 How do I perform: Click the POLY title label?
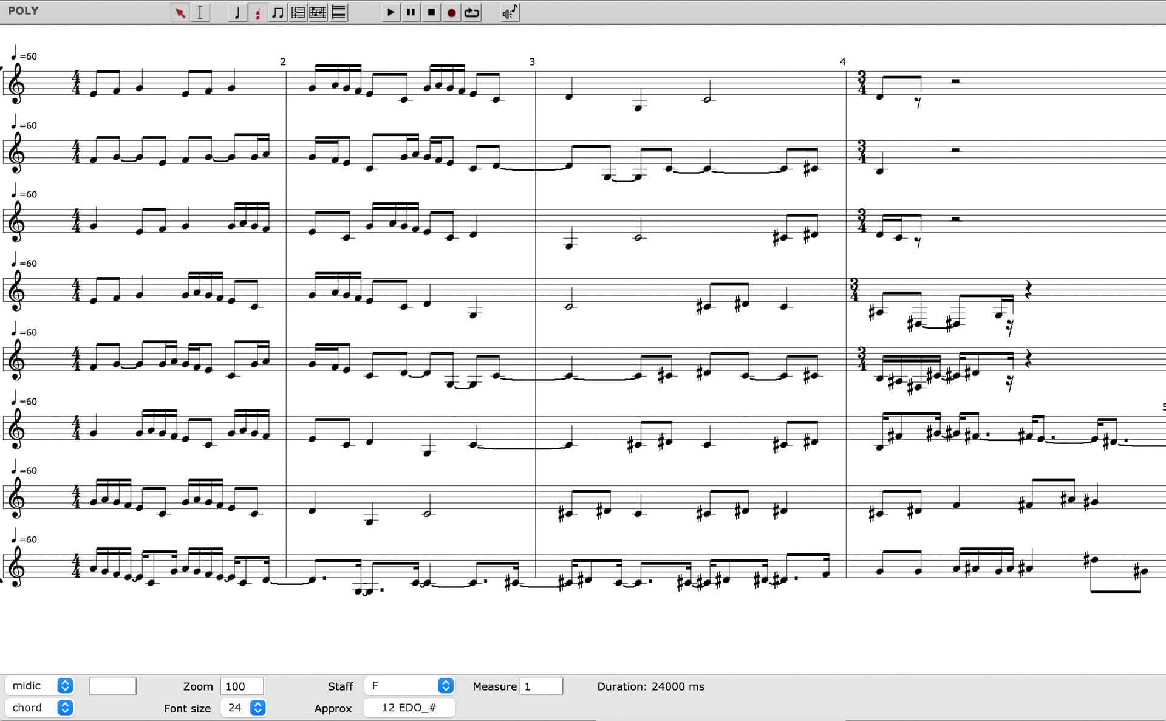[23, 10]
